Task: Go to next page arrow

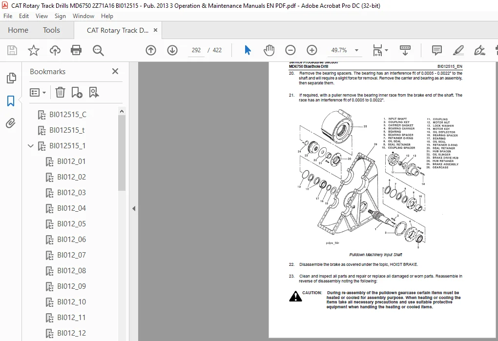Action: pyautogui.click(x=172, y=50)
